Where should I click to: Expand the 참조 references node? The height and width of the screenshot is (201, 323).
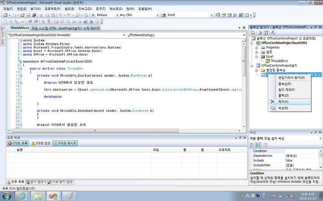tap(257, 52)
